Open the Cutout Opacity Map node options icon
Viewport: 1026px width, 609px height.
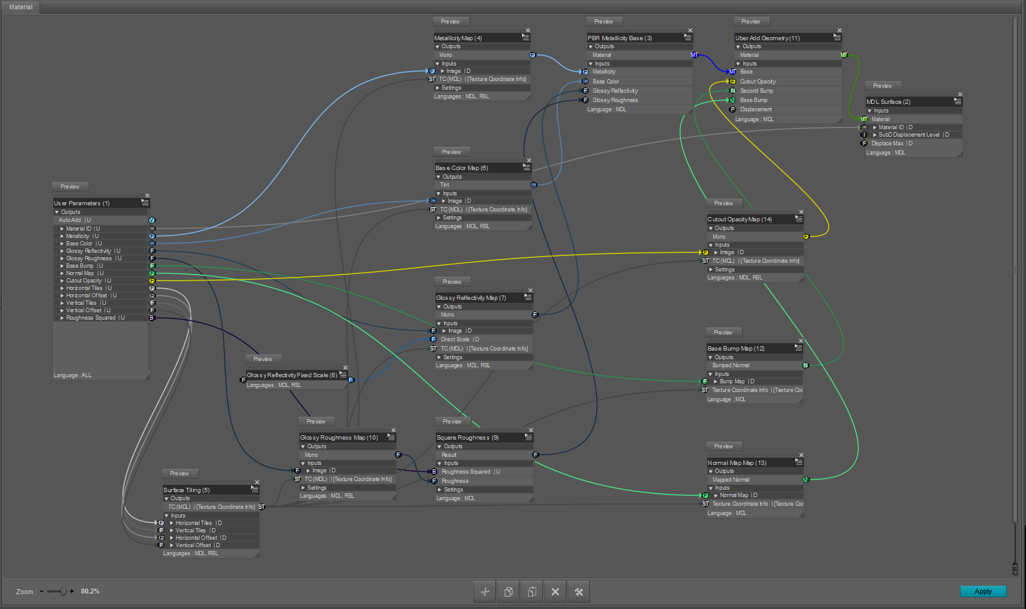[x=798, y=218]
